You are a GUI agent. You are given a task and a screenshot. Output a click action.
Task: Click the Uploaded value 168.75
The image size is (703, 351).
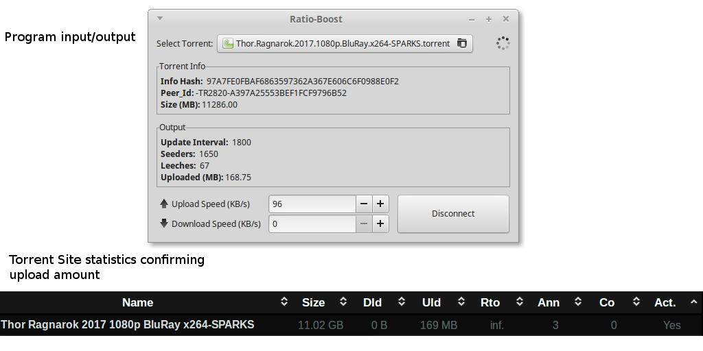238,178
